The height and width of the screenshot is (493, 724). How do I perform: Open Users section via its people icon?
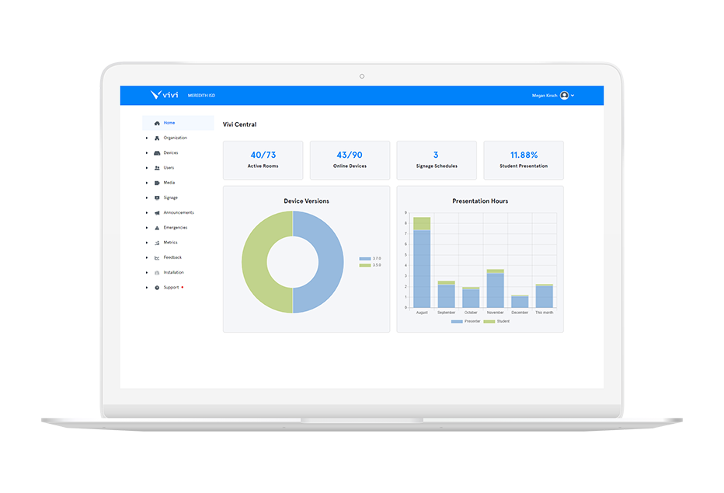(x=156, y=167)
